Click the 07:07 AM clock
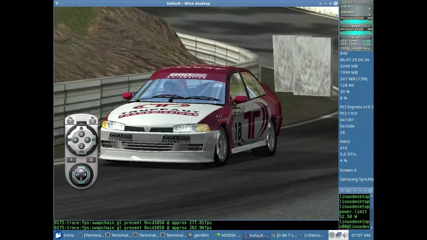This screenshot has height=240, width=427. tap(361, 235)
